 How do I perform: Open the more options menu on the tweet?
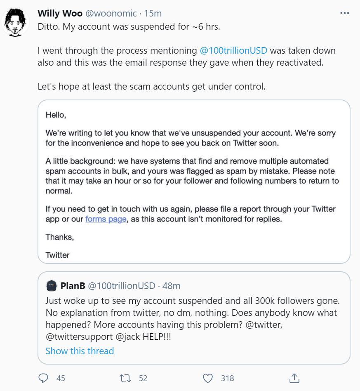pos(344,13)
